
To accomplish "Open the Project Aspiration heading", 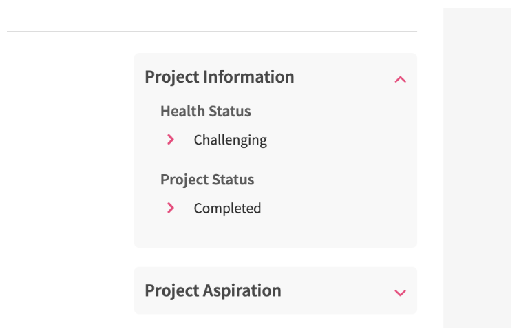I will click(213, 290).
